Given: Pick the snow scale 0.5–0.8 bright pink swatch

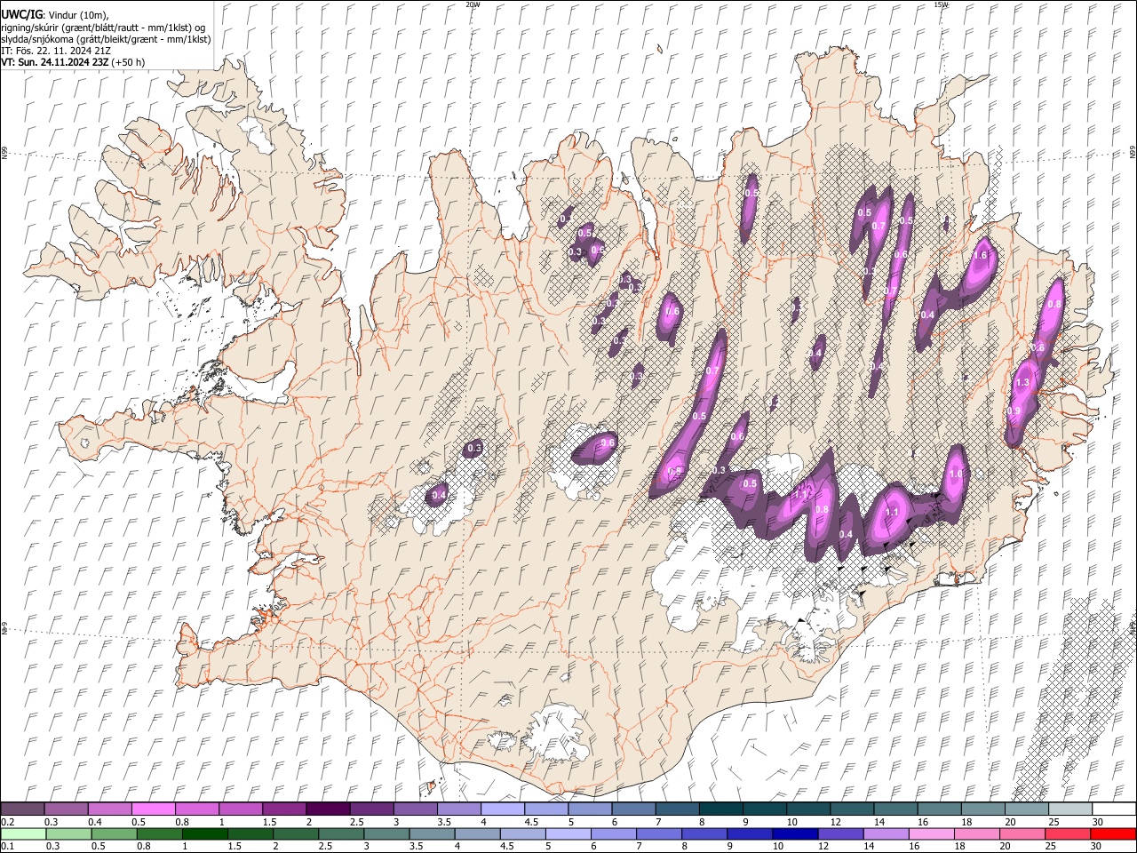Looking at the screenshot, I should coord(154,809).
